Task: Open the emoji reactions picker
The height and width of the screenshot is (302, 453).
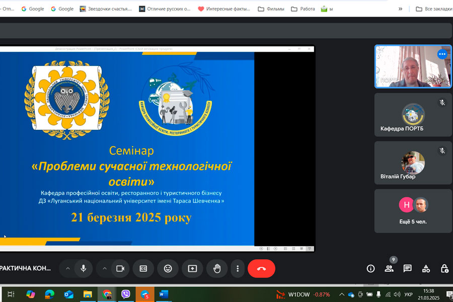Action: 168,269
